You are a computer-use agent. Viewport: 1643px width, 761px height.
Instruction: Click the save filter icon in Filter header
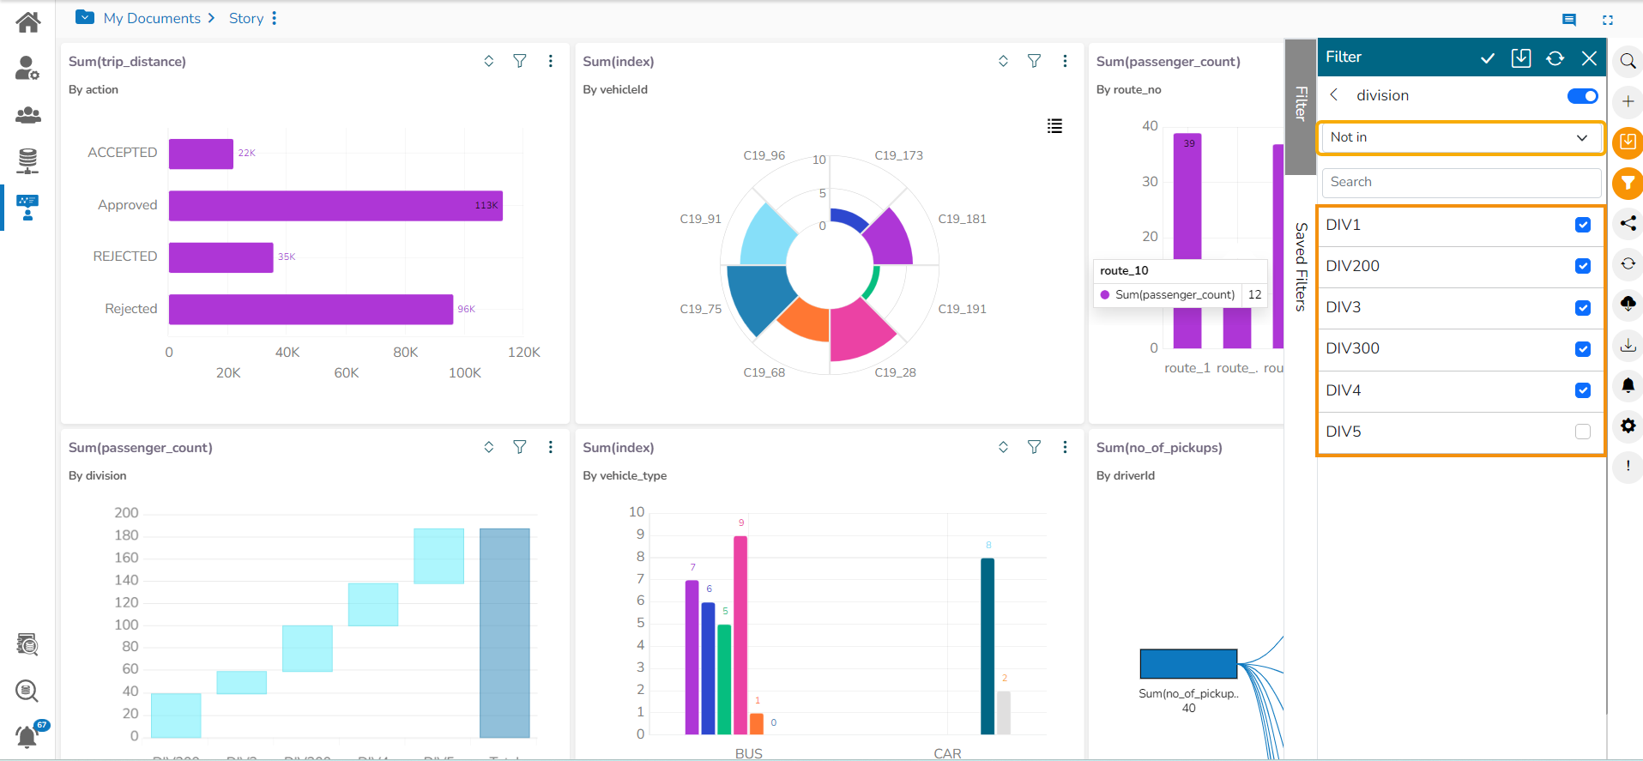point(1520,57)
